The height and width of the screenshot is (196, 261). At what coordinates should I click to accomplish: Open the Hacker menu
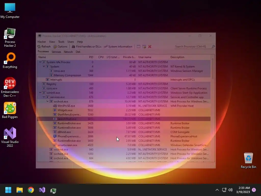tap(42, 42)
